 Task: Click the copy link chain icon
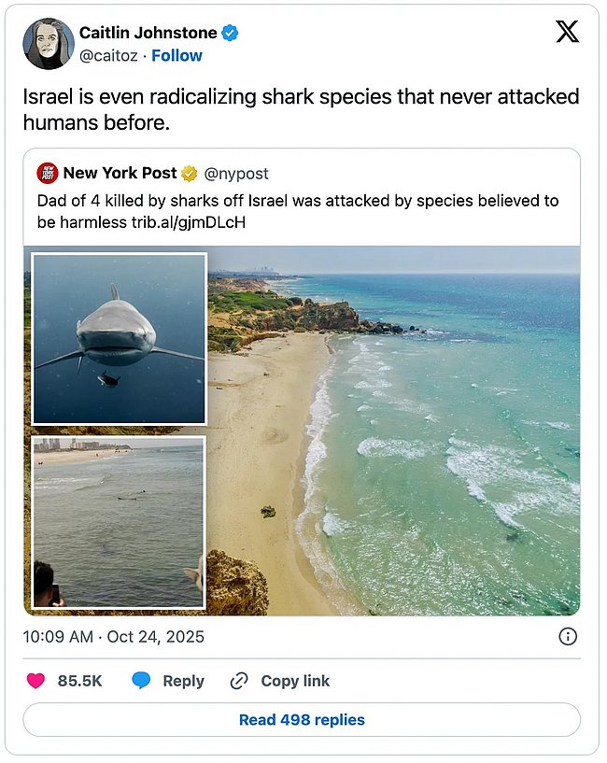pyautogui.click(x=239, y=681)
